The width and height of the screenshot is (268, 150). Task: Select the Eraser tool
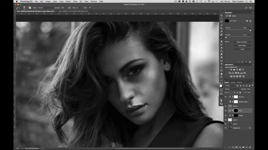tap(222, 48)
